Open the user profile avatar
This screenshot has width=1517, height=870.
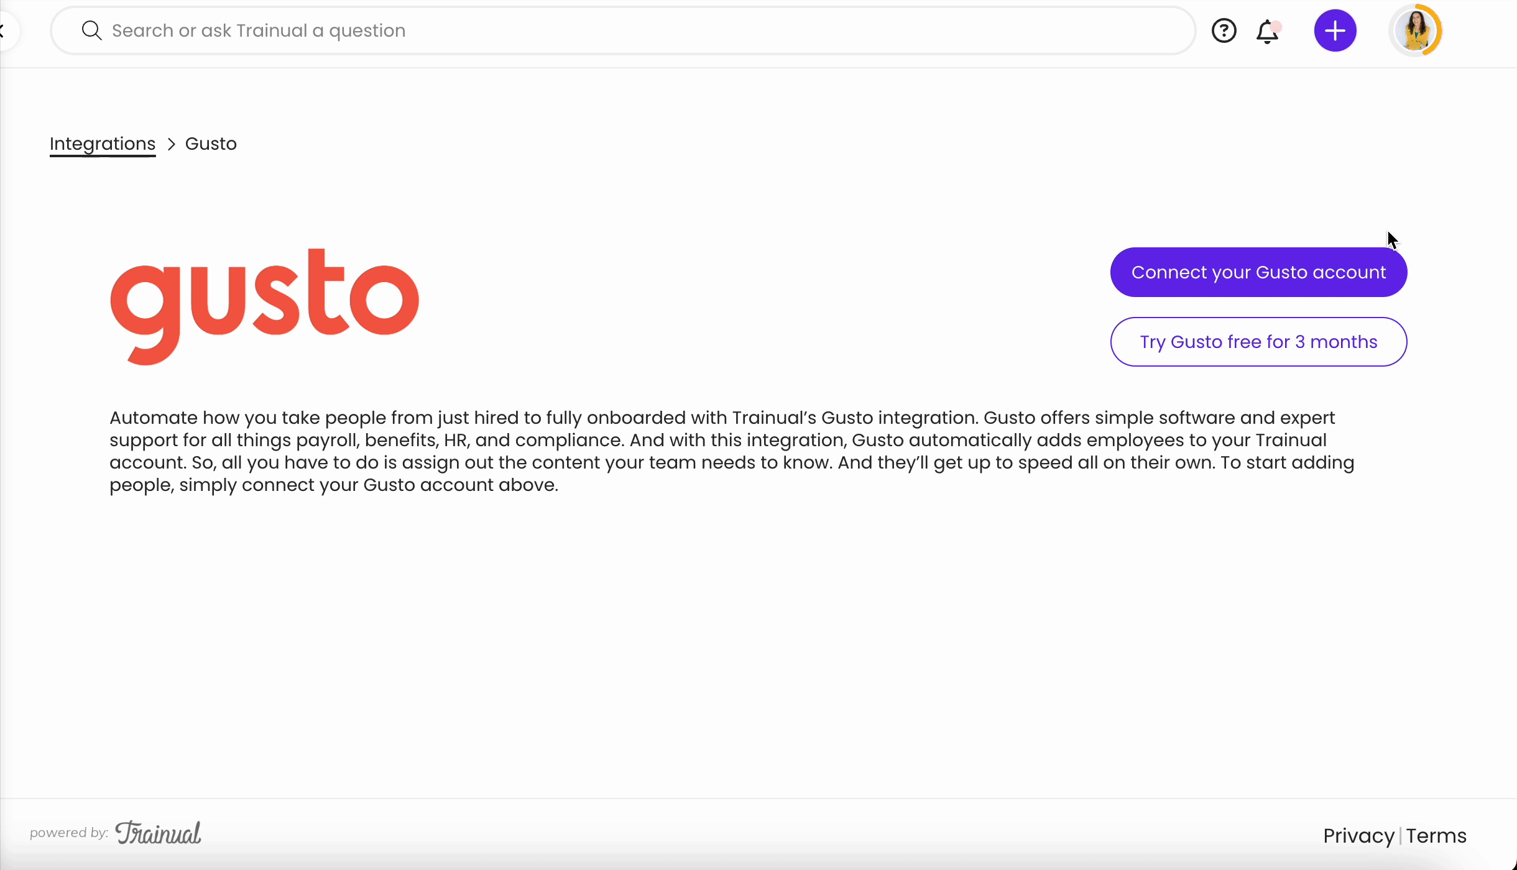coord(1416,30)
